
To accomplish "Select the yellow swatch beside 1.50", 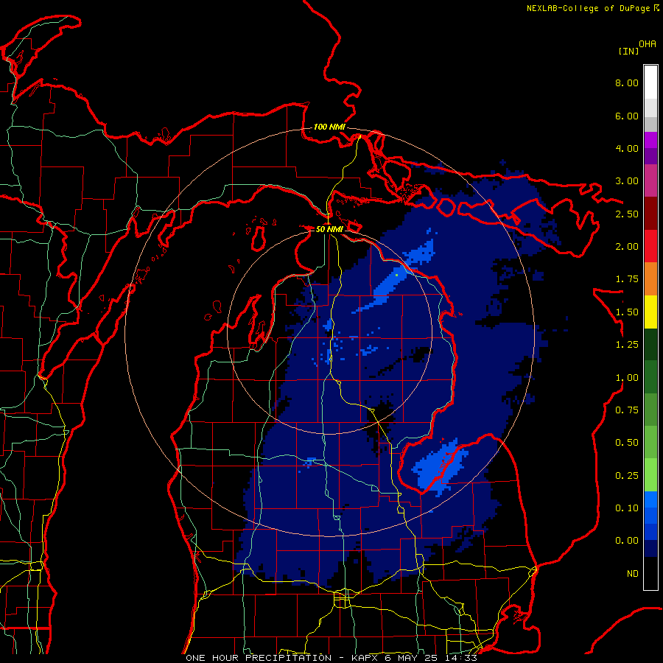I will point(650,312).
